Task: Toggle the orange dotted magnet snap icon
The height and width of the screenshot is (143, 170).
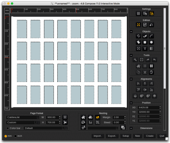Action: point(152,13)
